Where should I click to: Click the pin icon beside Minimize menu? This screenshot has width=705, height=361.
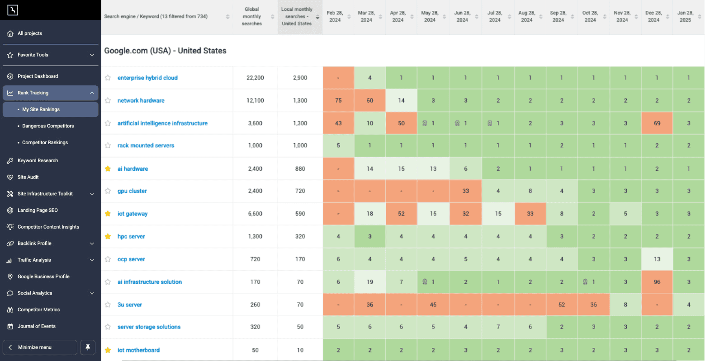88,347
